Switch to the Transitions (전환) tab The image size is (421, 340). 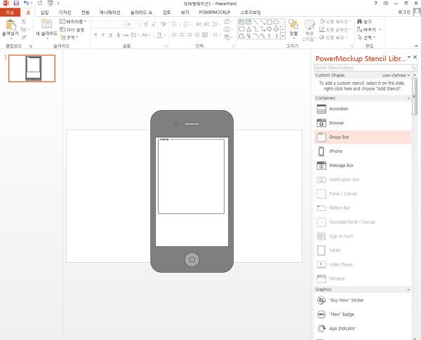85,13
